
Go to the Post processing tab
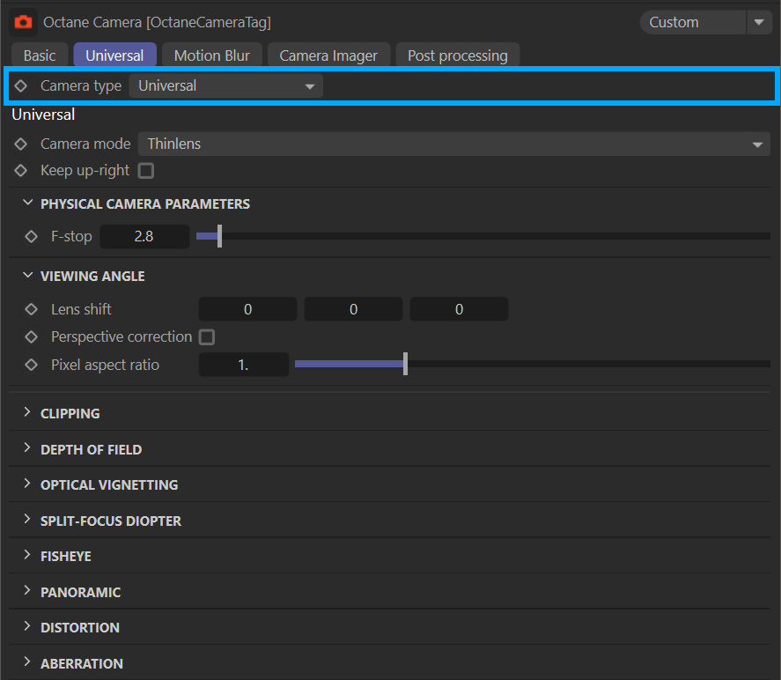click(x=457, y=55)
